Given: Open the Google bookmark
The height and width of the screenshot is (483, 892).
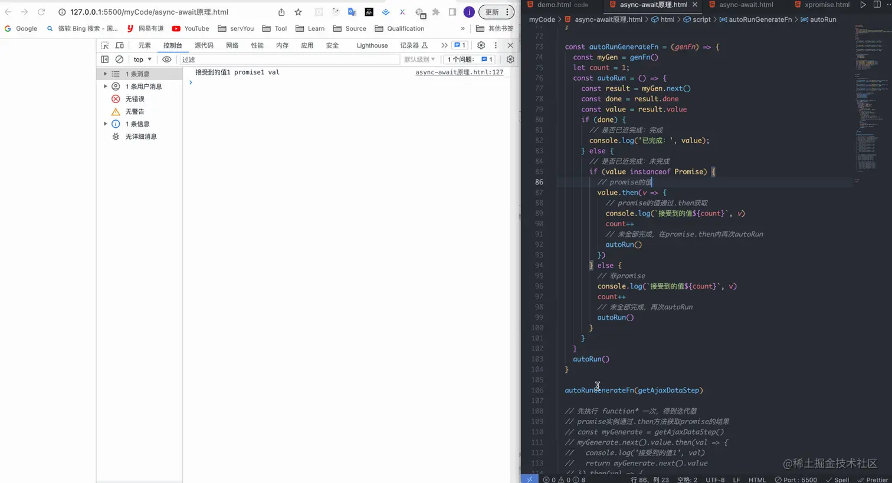Looking at the screenshot, I should 21,28.
